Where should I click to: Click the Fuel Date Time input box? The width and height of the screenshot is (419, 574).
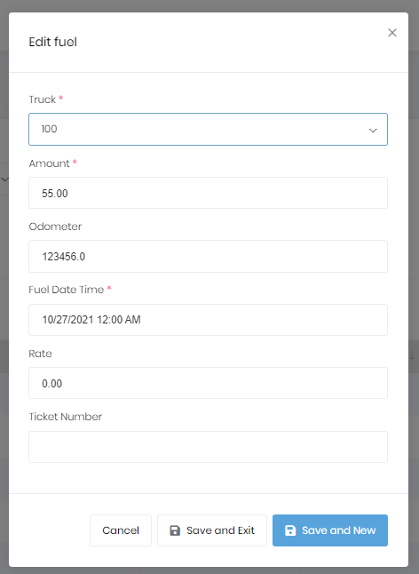click(208, 320)
